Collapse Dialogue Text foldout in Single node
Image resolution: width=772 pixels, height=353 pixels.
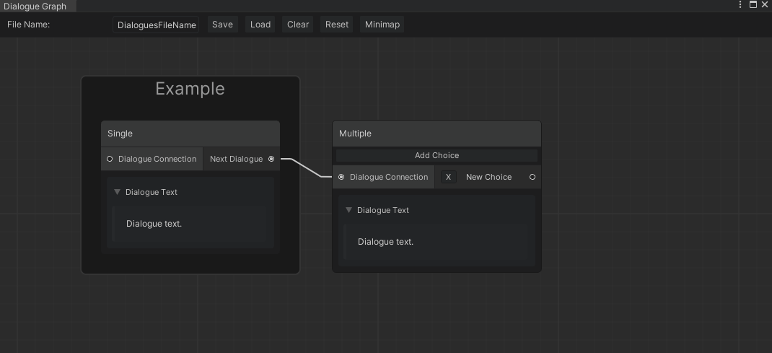[118, 192]
